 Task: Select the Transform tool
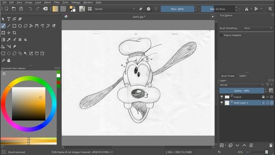point(3,33)
